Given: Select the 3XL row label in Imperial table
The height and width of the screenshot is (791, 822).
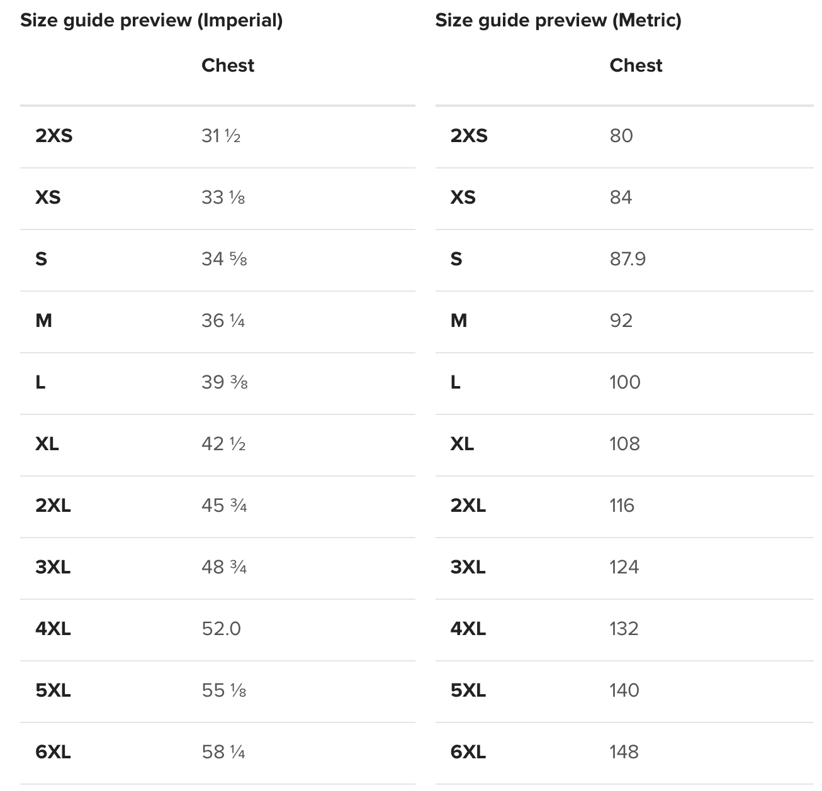Looking at the screenshot, I should pos(53,567).
